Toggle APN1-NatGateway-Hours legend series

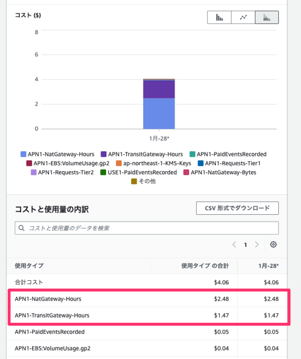[57, 154]
